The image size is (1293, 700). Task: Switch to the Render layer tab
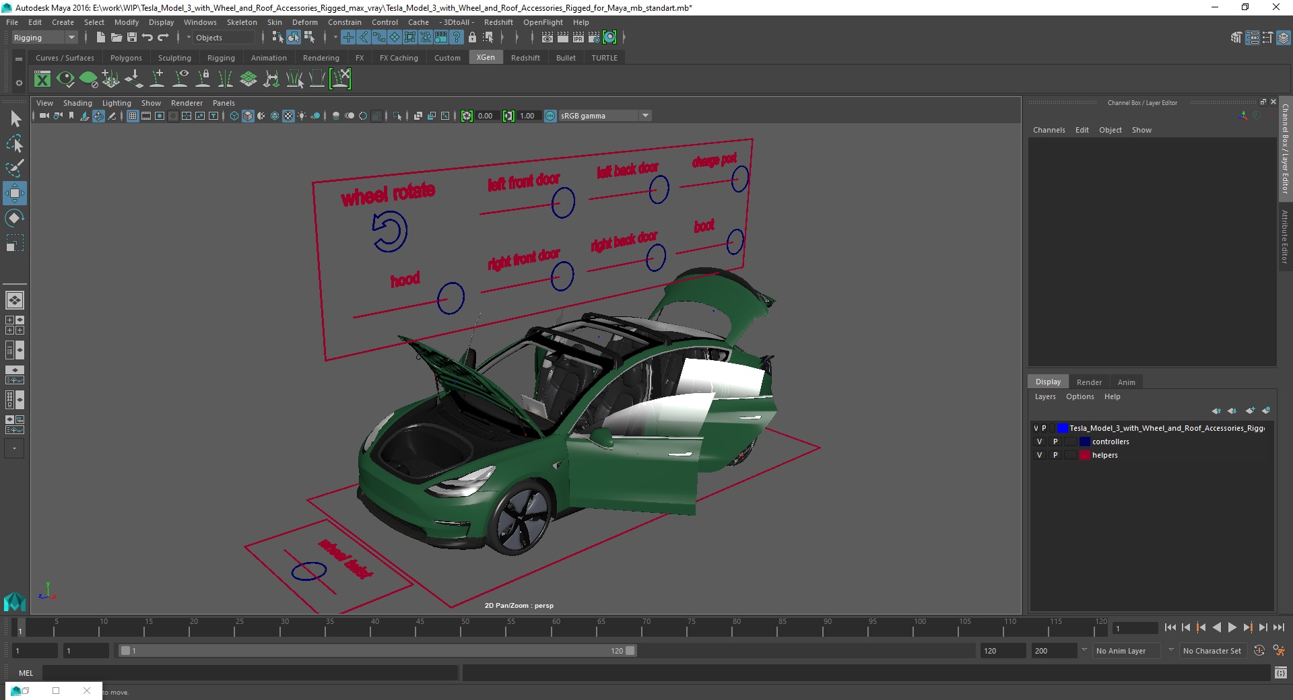(1089, 382)
